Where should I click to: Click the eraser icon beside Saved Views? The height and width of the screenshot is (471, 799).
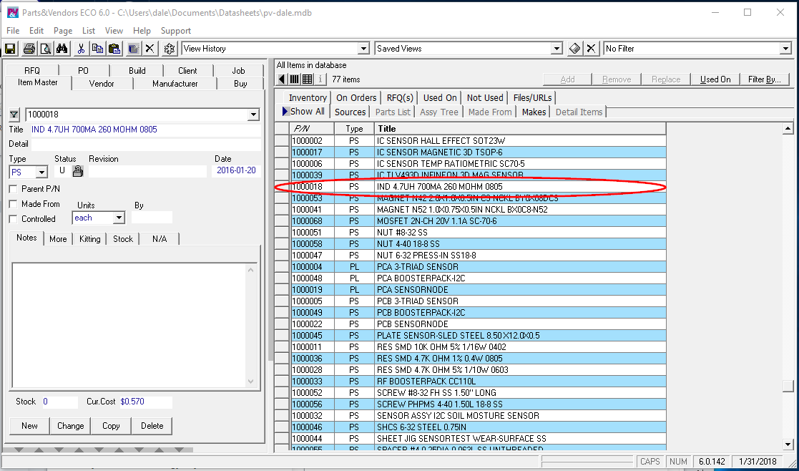click(x=574, y=49)
